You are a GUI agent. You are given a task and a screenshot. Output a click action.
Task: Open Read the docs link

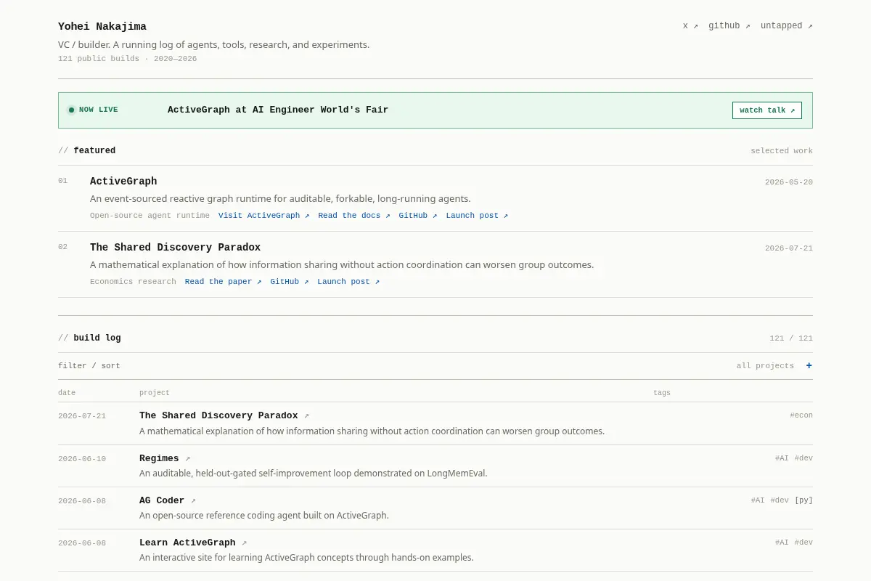coord(354,216)
